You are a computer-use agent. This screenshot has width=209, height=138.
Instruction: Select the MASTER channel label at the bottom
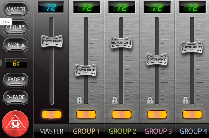pyautogui.click(x=51, y=131)
